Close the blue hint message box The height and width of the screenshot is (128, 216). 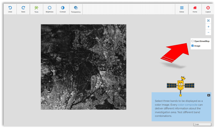[x=209, y=95]
